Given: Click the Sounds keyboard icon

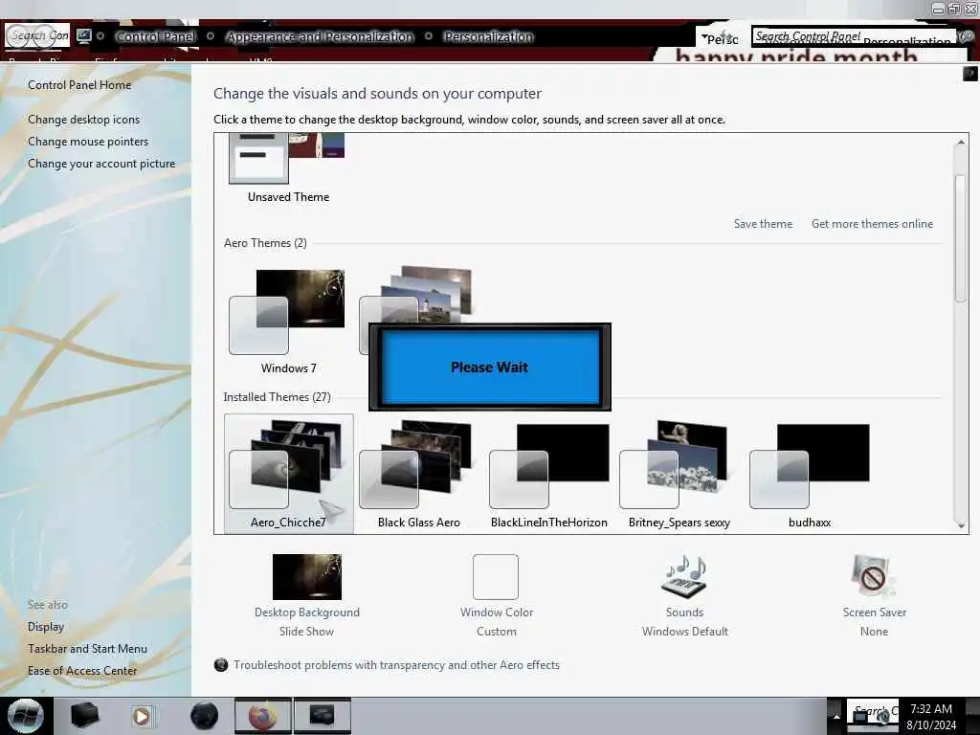Looking at the screenshot, I should 684,576.
